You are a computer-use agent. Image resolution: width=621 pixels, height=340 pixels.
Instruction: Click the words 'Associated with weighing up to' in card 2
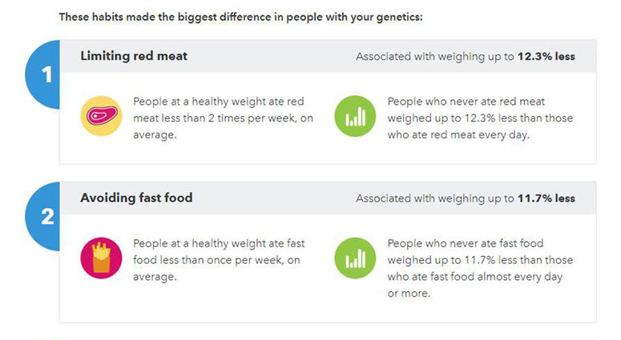(x=435, y=198)
